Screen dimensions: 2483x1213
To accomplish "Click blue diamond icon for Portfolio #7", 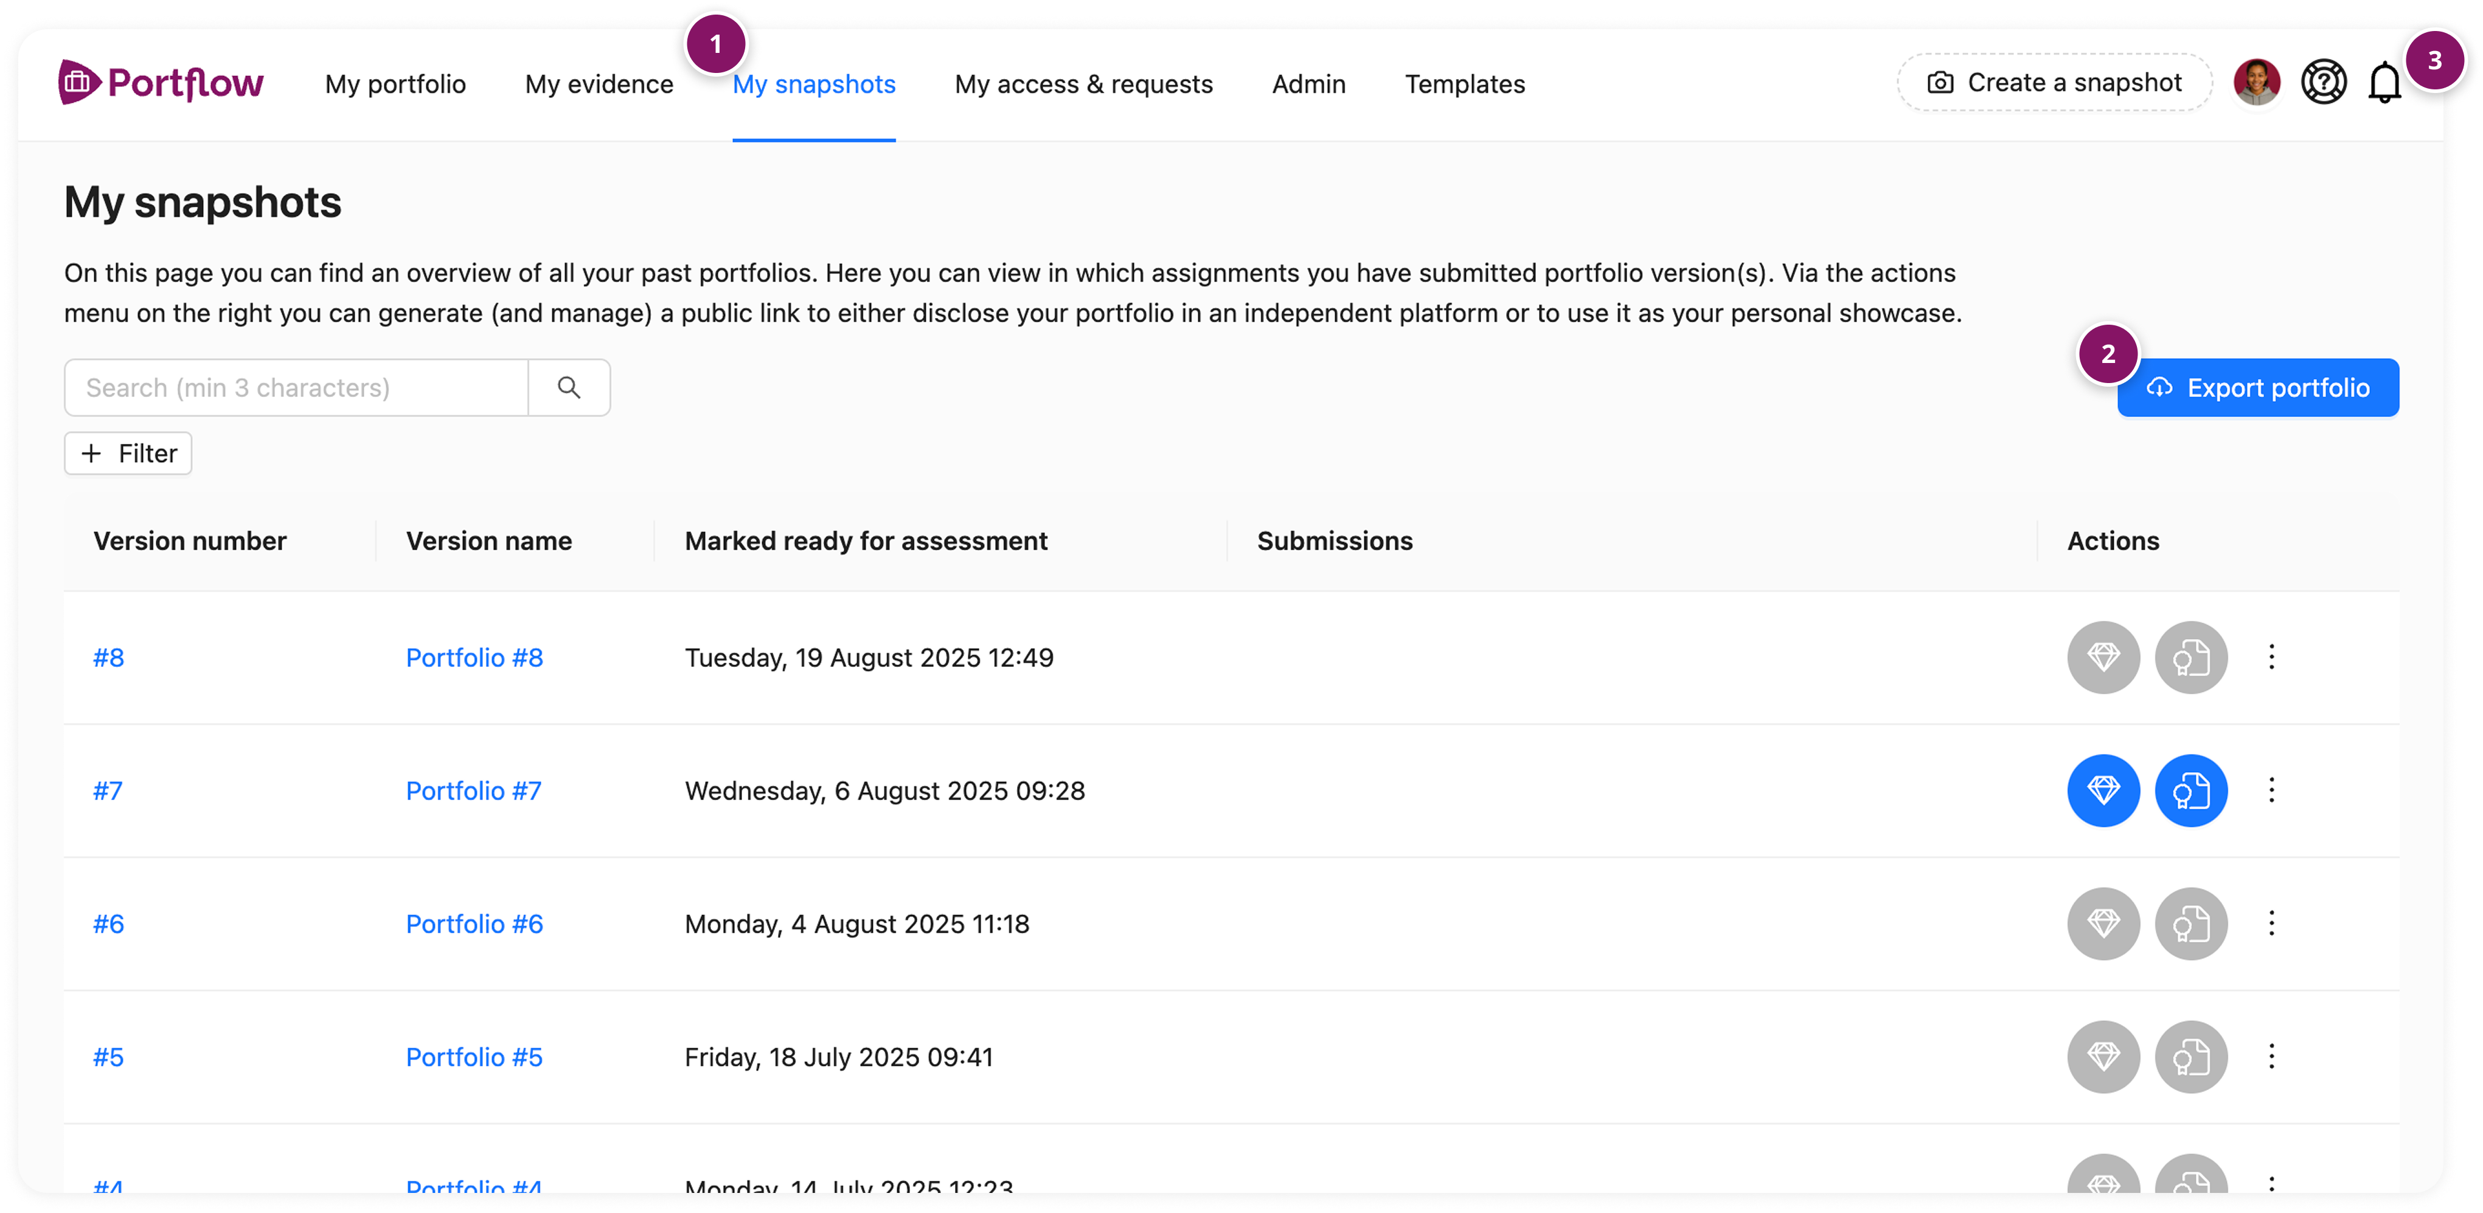I will tap(2103, 791).
